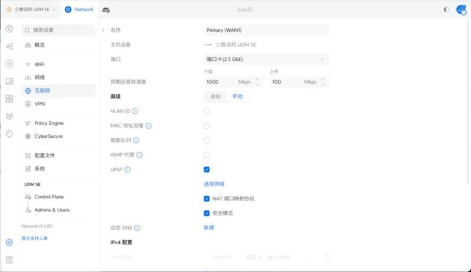Screen dimensions: 471x272
Task: Click download speed Mbps stepper arrows
Action: (257, 82)
